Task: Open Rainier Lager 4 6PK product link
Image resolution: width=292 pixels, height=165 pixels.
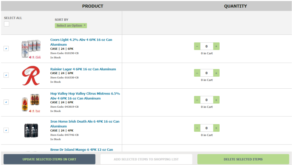Action: 83,69
